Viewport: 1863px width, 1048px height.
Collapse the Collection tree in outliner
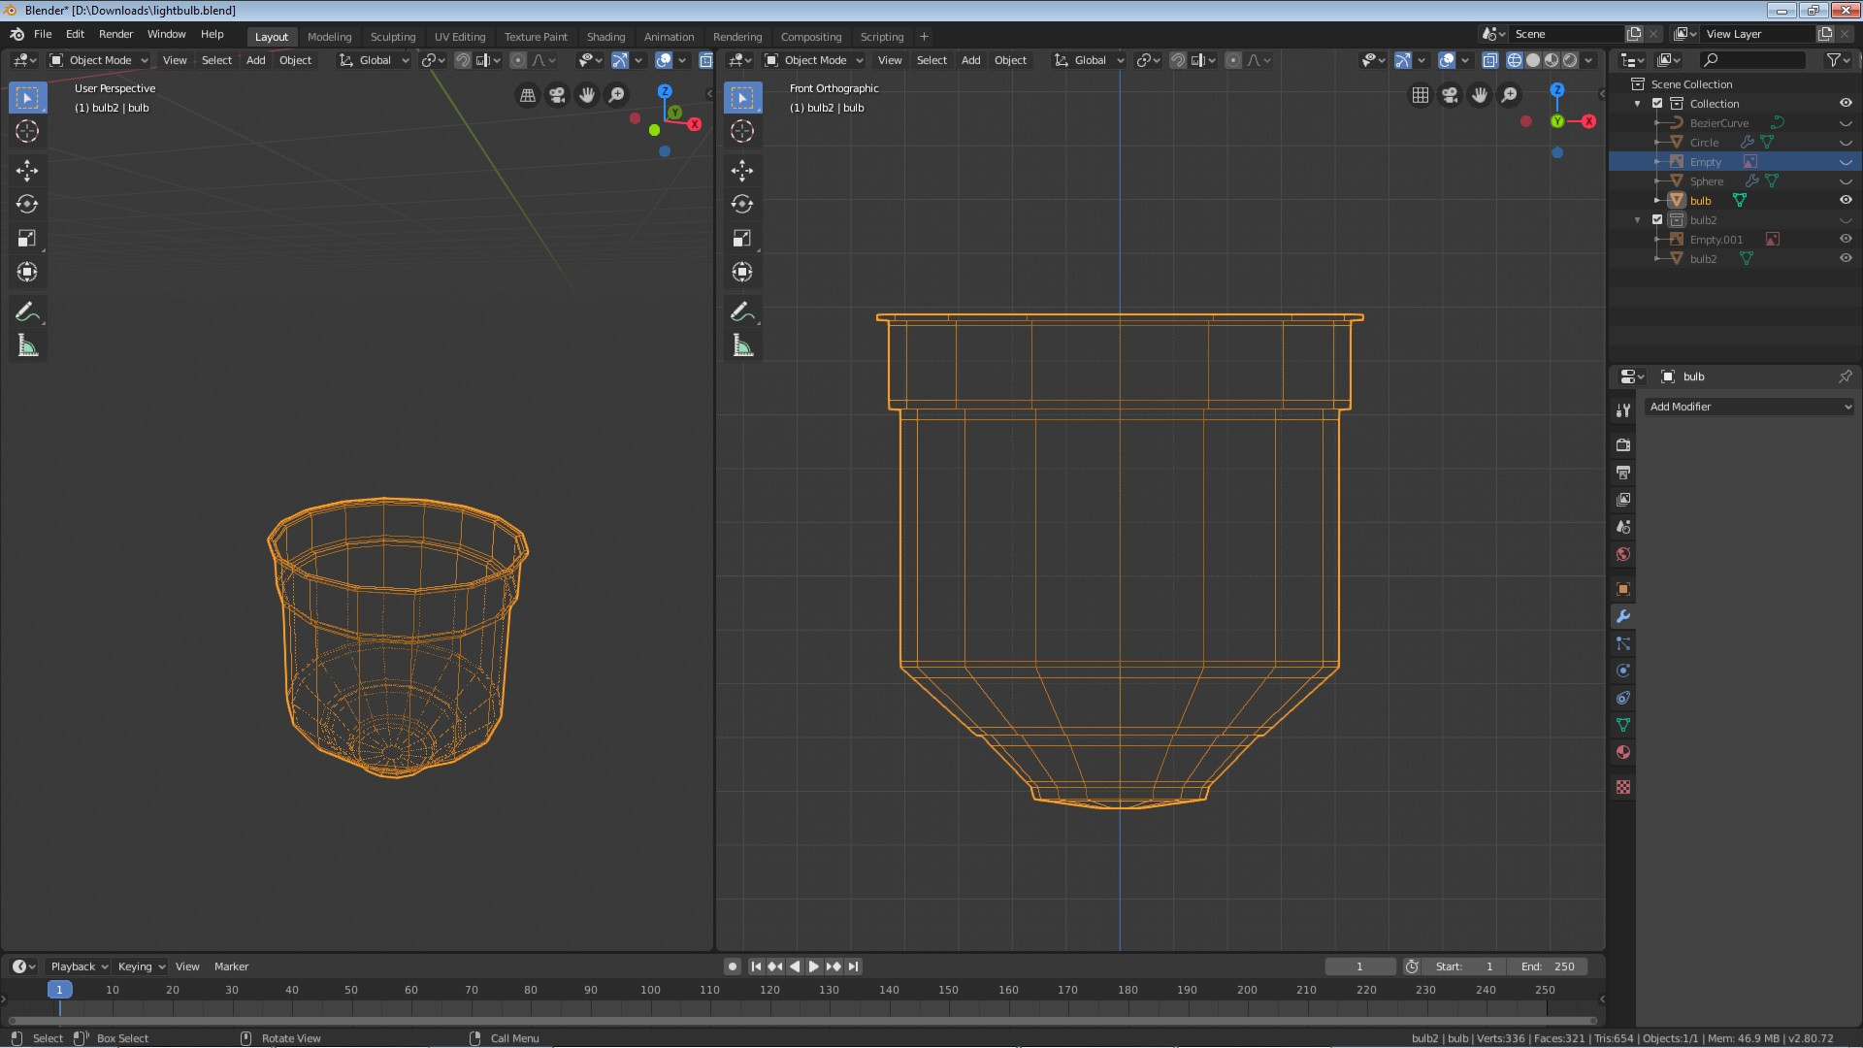(x=1638, y=104)
